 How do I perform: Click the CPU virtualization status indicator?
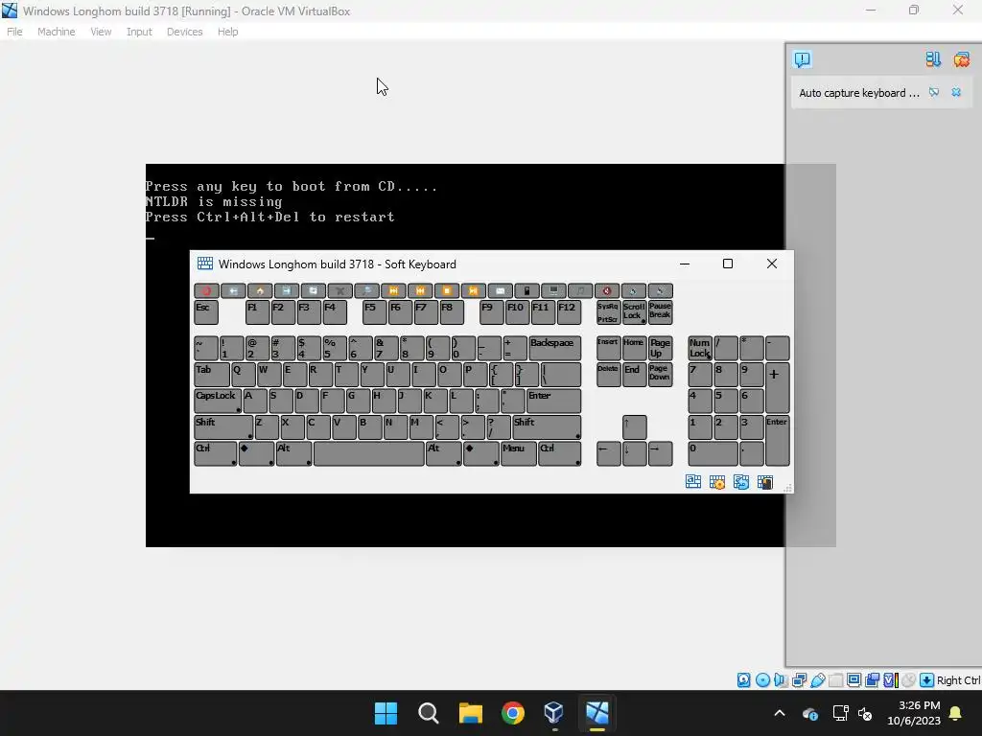coord(891,680)
